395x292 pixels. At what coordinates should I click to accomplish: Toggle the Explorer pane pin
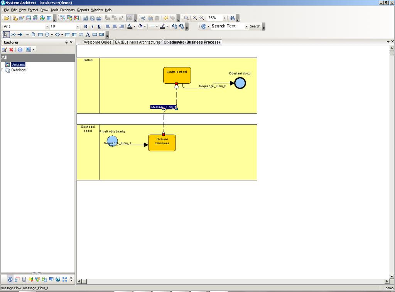click(x=66, y=42)
